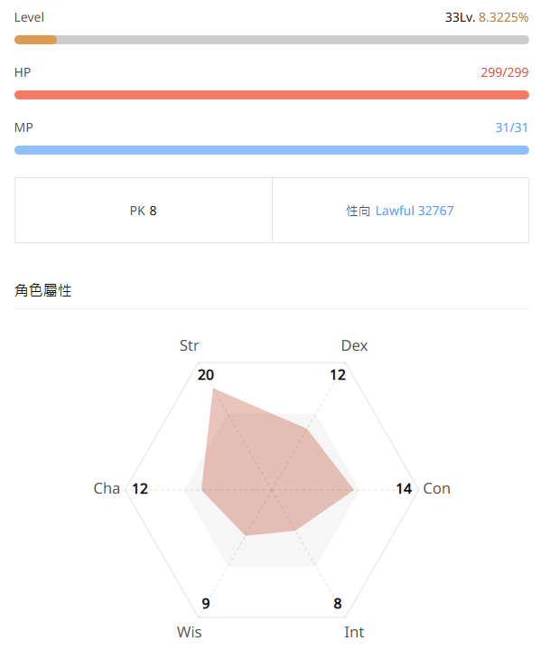Click the PK 8 counter cell
Viewport: 550px width, 650px height.
(x=143, y=211)
